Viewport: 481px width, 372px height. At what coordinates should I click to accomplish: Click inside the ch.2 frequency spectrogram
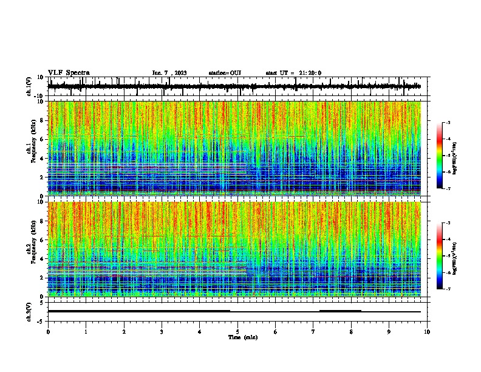234,249
